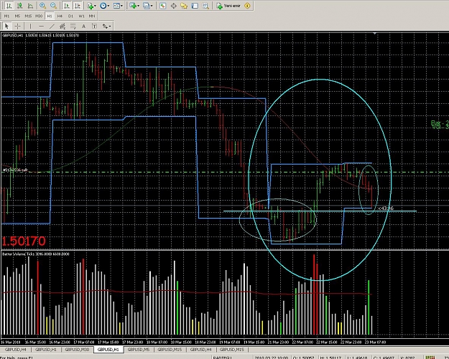Open the Navigator panel folder-star icon
449x359 pixels.
coord(184,6)
